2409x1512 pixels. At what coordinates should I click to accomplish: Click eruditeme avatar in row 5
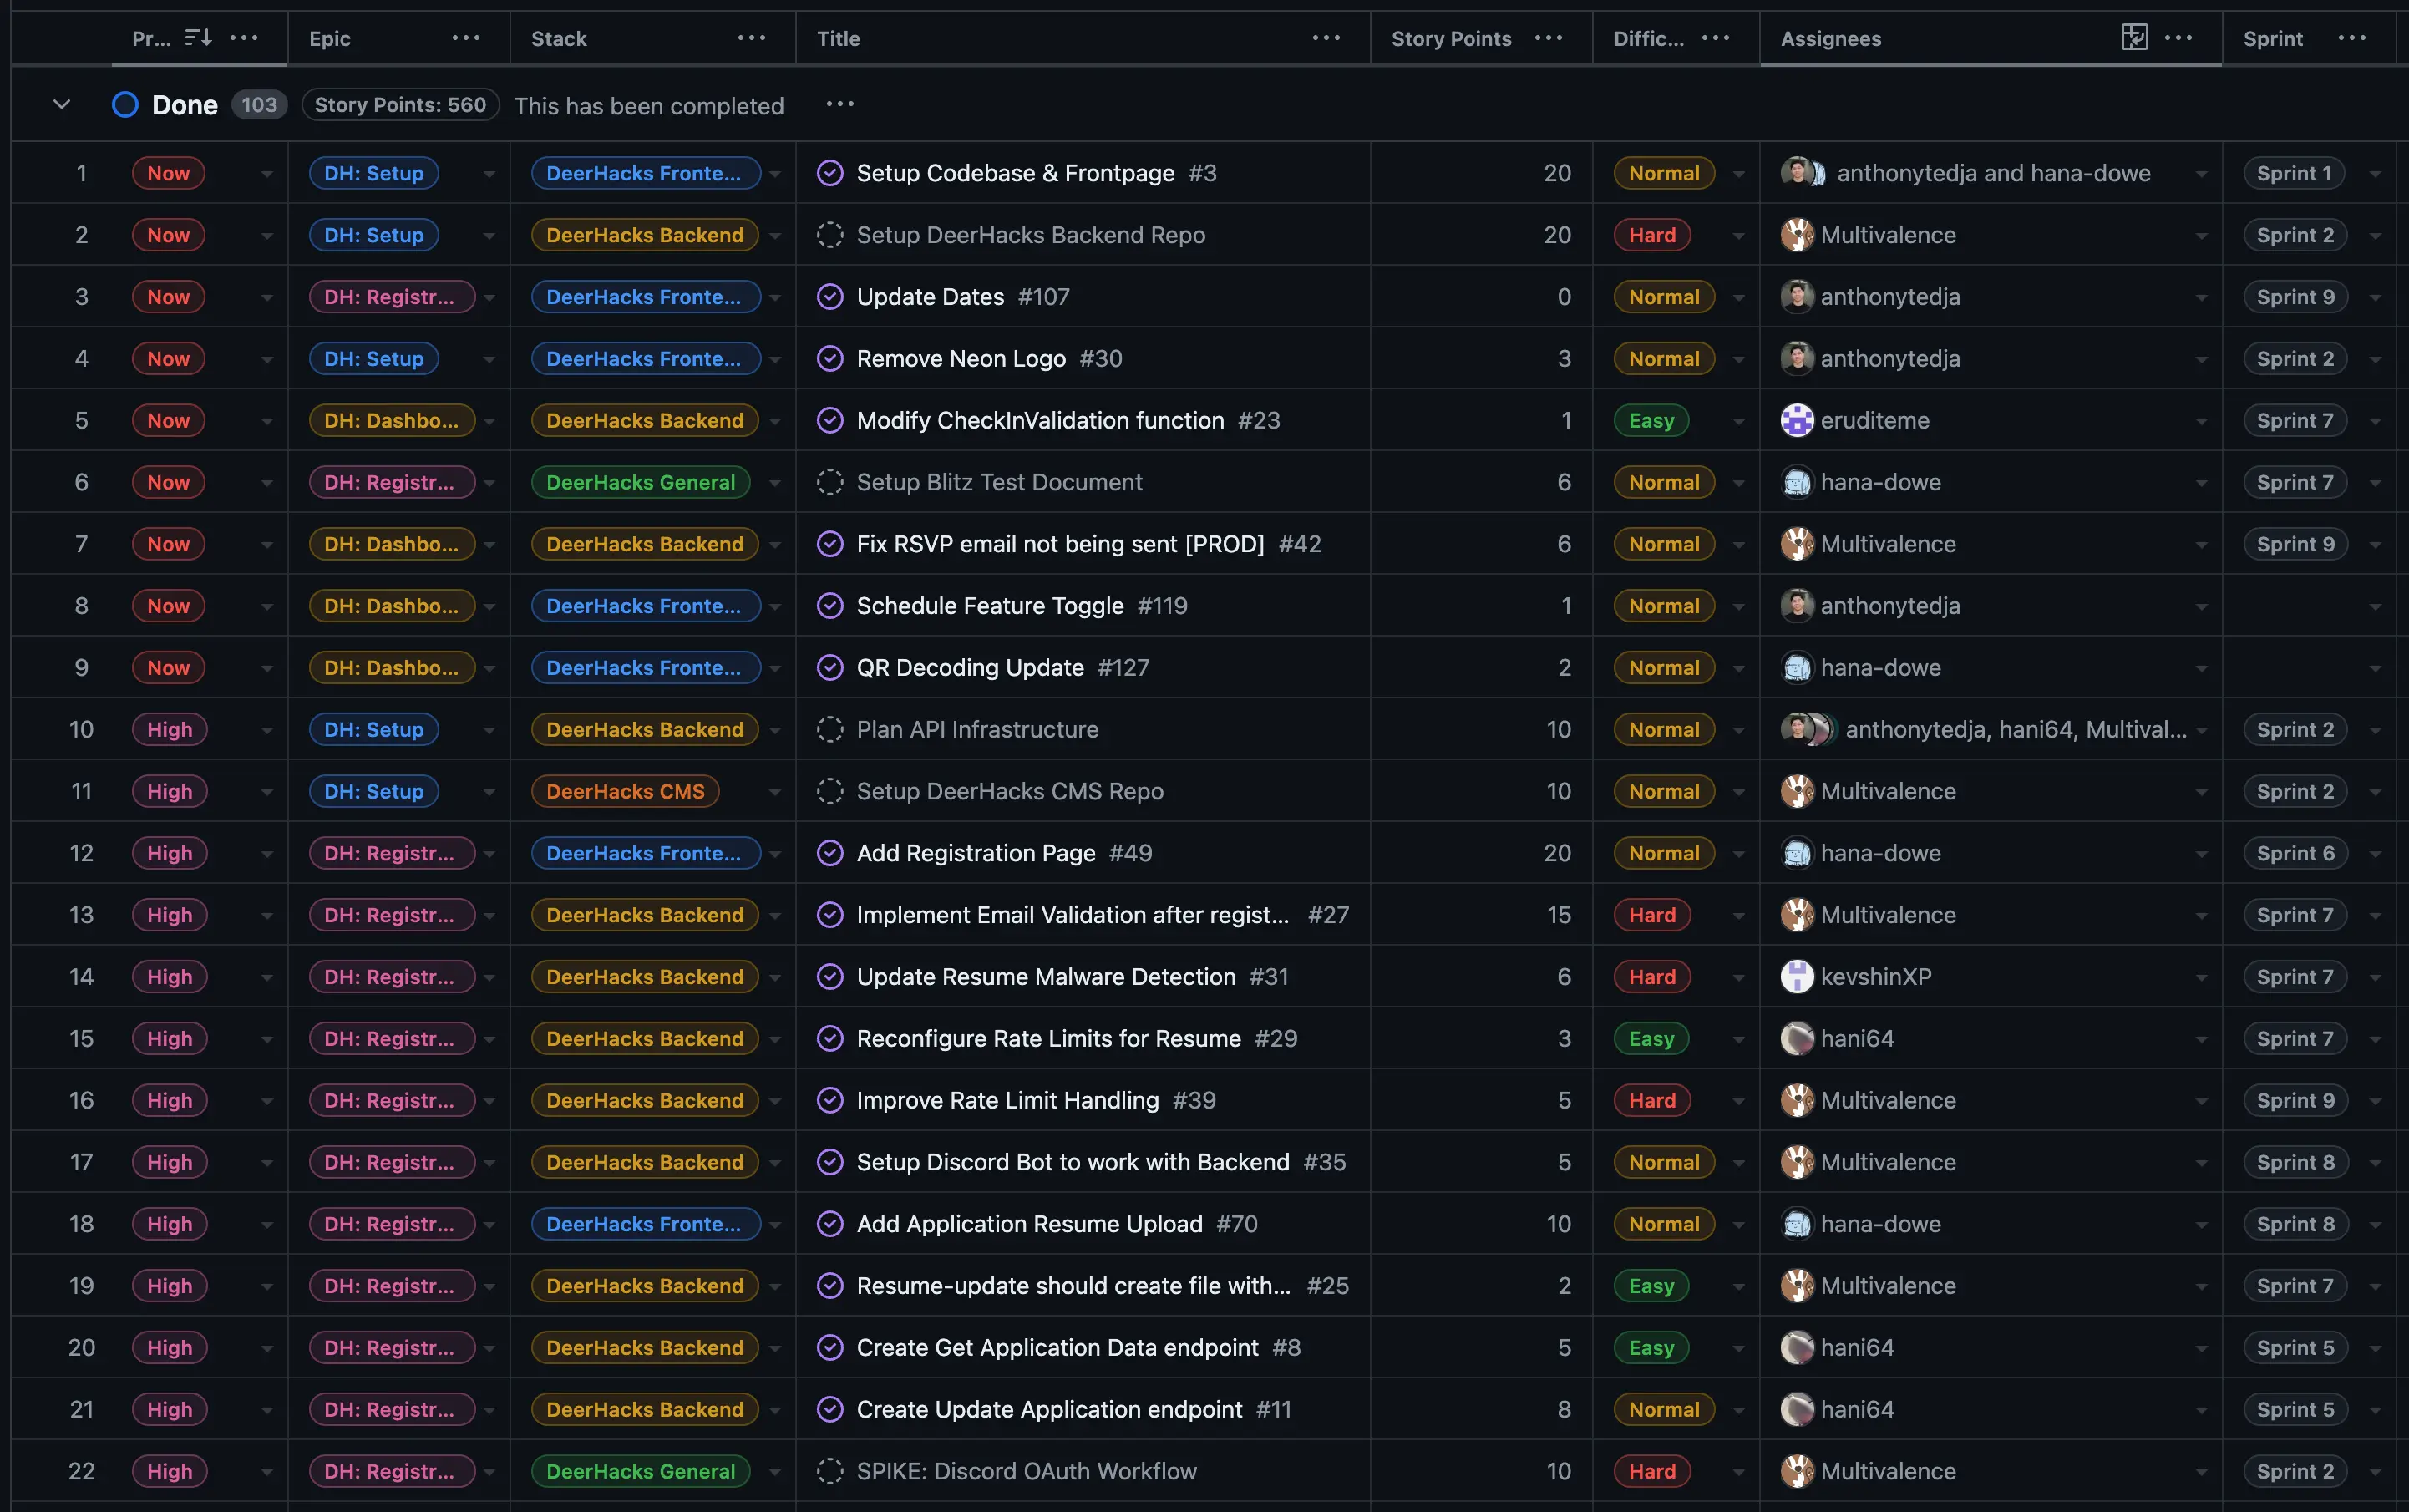click(1797, 420)
